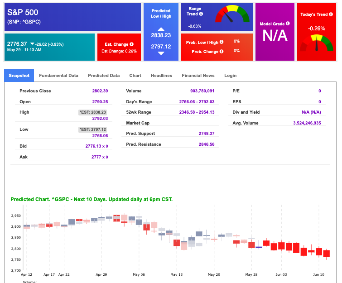This screenshot has width=342, height=283.
Task: Click the P/E label
Action: tap(236, 91)
